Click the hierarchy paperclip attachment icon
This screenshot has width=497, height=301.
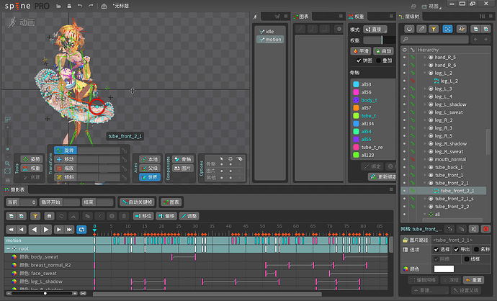421,29
